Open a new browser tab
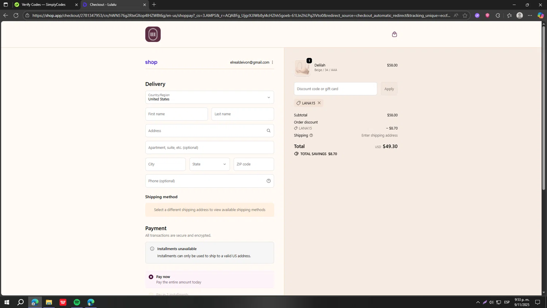 [x=154, y=5]
